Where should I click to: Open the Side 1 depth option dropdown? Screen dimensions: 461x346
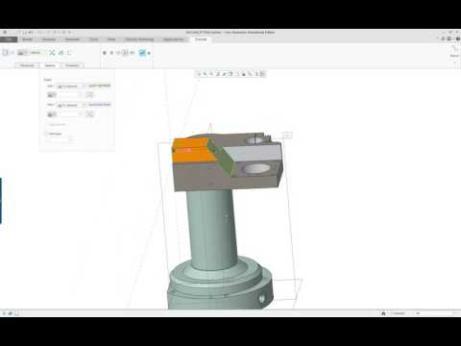point(72,86)
